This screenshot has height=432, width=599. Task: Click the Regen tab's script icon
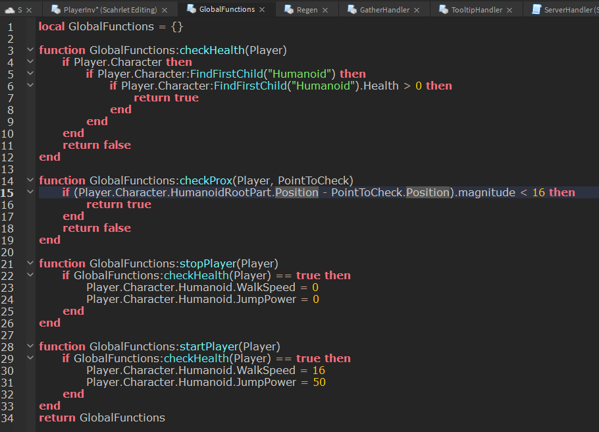click(289, 10)
